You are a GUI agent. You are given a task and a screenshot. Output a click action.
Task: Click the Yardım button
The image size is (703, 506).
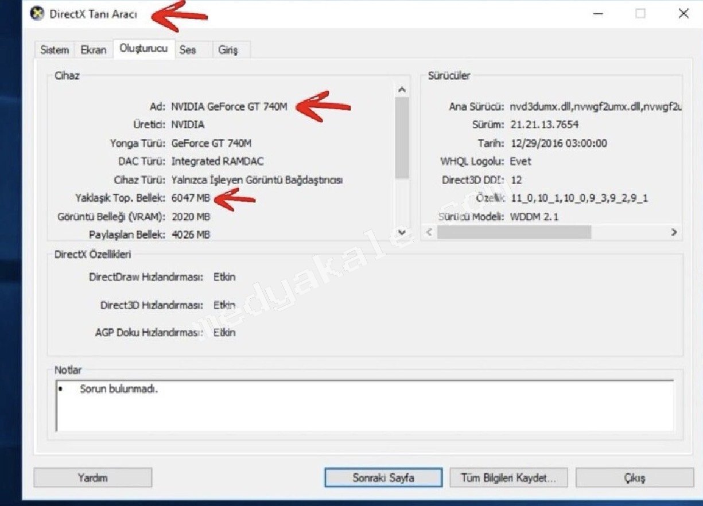pyautogui.click(x=93, y=477)
